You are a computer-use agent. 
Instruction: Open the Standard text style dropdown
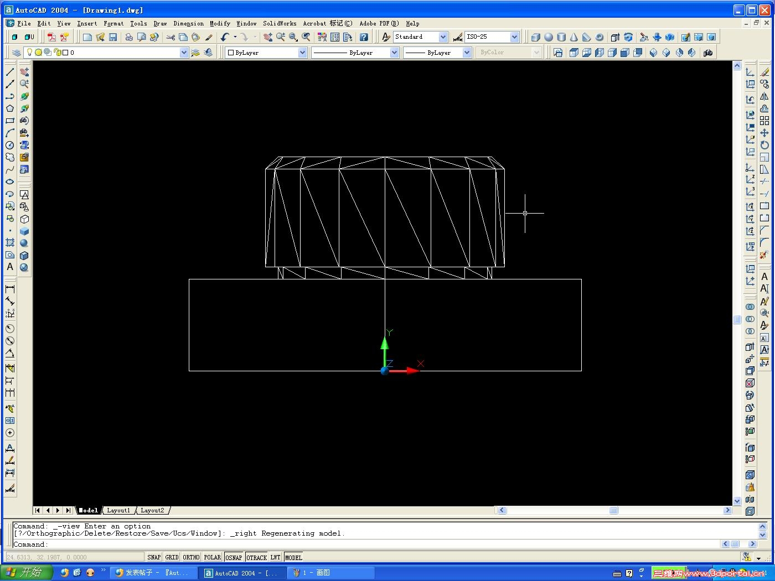443,37
